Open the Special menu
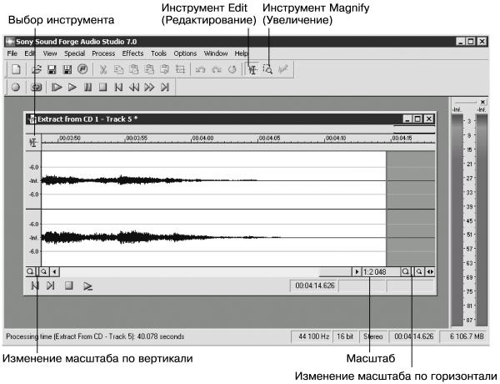500x384 pixels. coord(75,53)
